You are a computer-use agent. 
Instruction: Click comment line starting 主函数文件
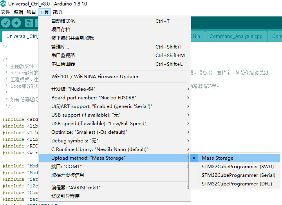(21, 66)
